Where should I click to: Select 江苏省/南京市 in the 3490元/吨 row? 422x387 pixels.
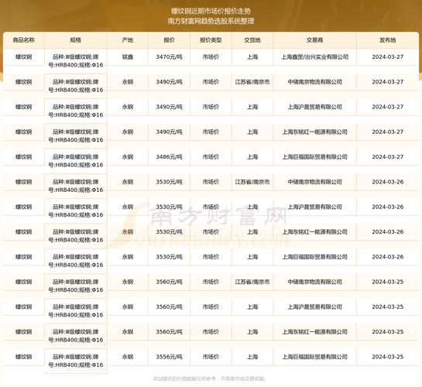[x=252, y=82]
